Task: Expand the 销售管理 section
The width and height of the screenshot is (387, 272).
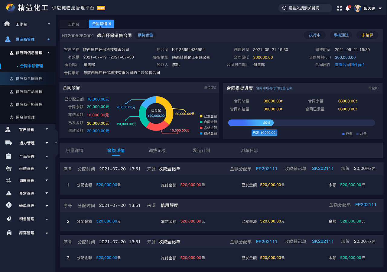Action: [27, 219]
